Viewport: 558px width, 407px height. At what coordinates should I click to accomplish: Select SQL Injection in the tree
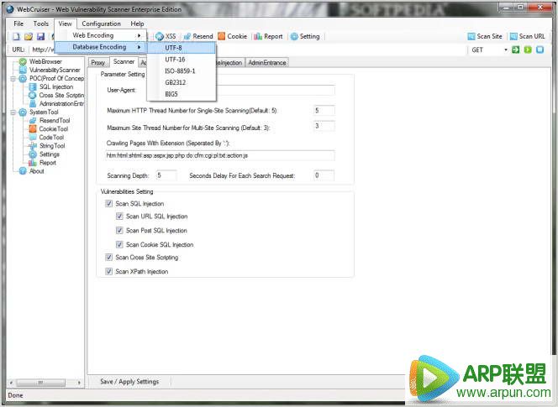(x=56, y=86)
